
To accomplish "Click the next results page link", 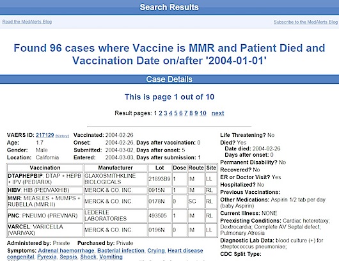I will point(217,113).
